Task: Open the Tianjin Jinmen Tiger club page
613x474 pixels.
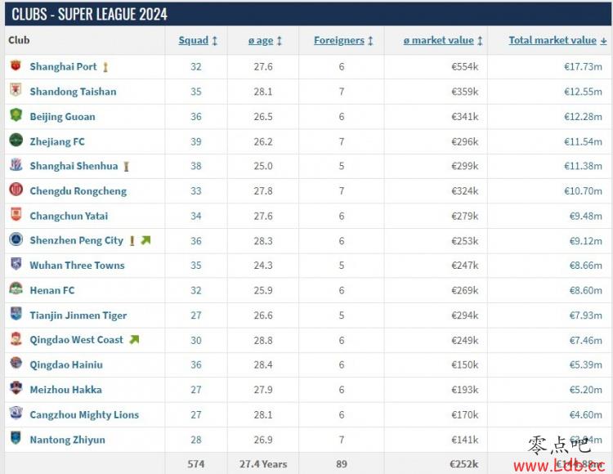Action: [78, 315]
